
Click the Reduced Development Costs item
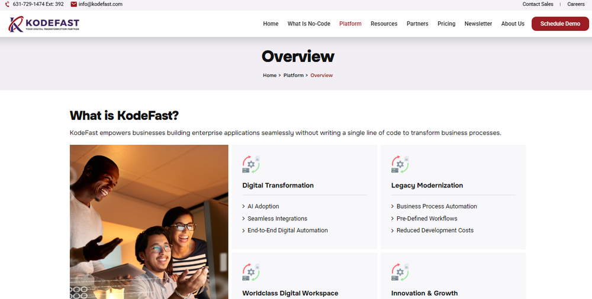coord(435,230)
